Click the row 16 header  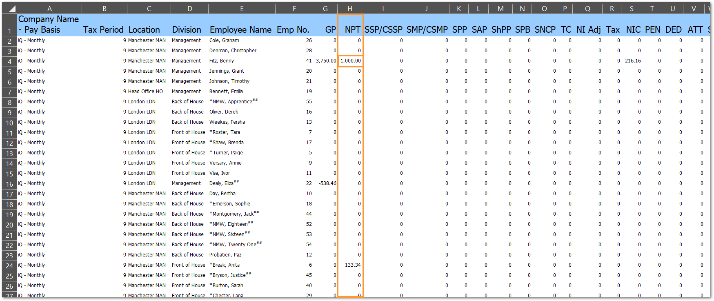[x=9, y=184]
